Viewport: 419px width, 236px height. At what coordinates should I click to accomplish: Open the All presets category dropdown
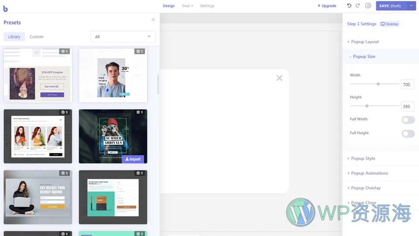[x=123, y=37]
